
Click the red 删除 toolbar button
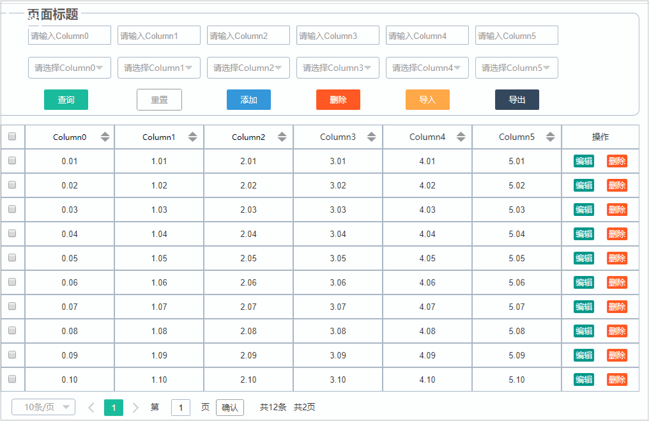pyautogui.click(x=338, y=100)
